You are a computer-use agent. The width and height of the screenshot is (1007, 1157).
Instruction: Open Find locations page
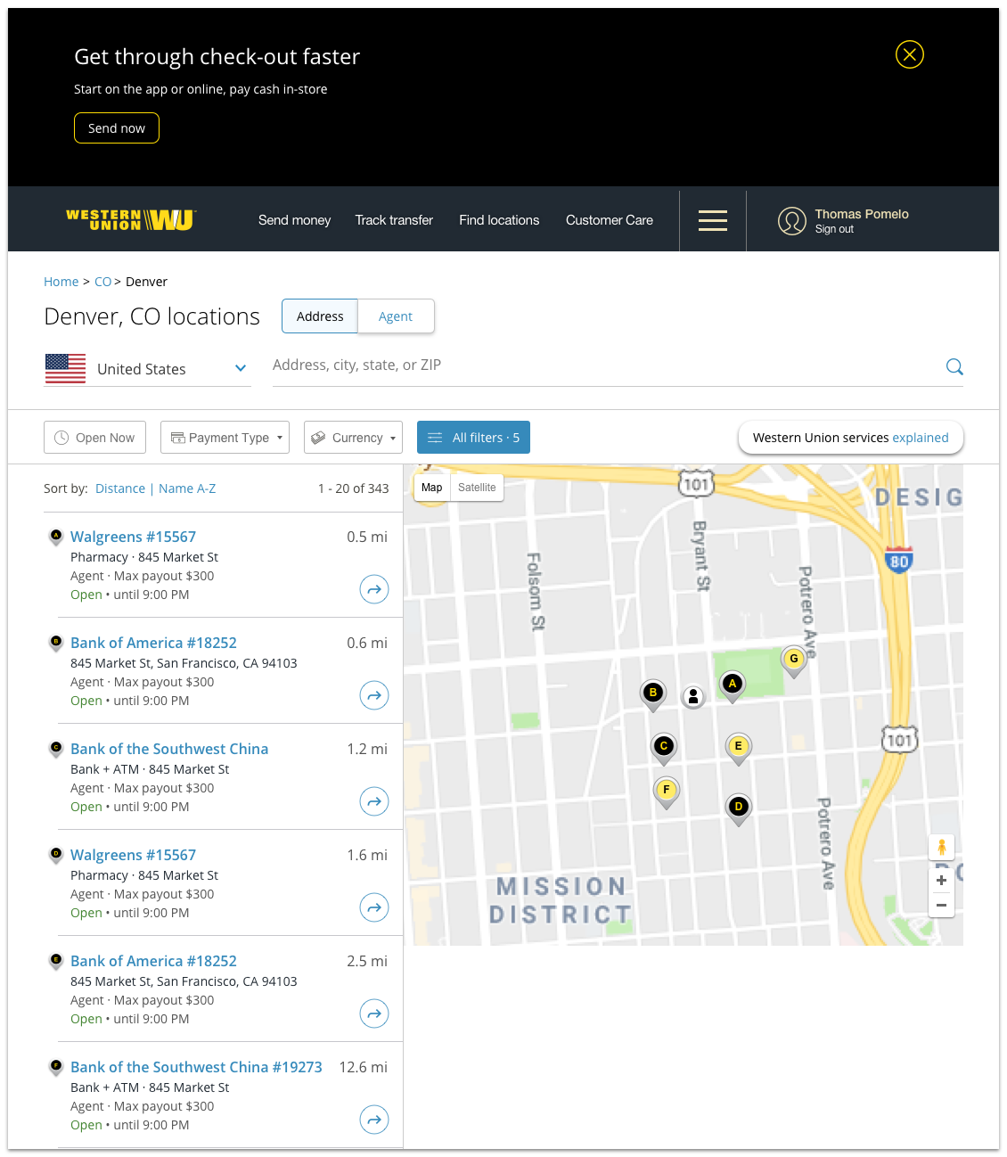point(499,220)
